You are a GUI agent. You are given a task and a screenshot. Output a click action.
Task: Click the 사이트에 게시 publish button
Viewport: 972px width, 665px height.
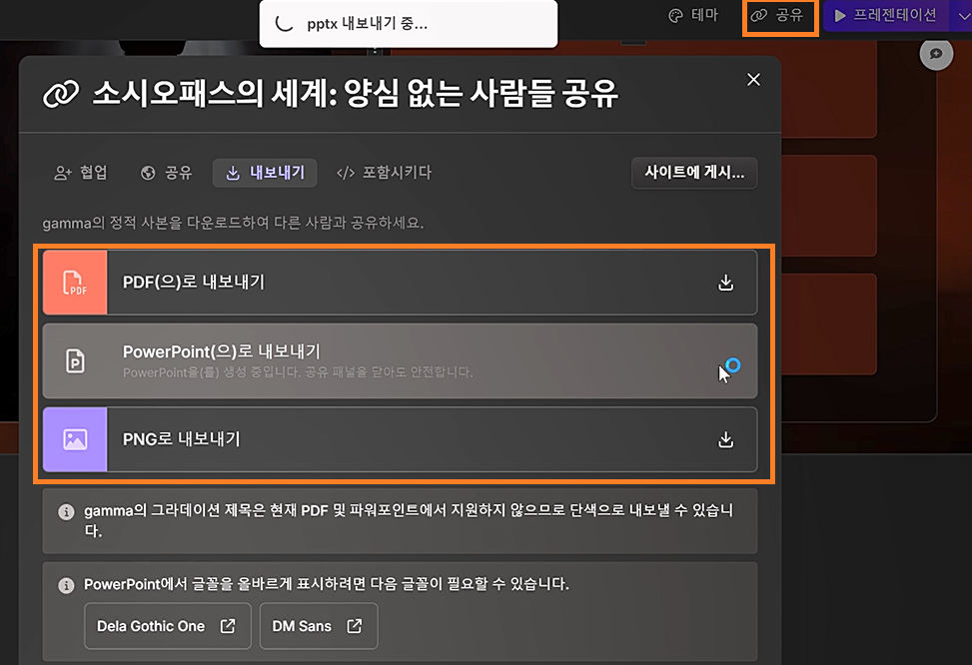click(694, 173)
